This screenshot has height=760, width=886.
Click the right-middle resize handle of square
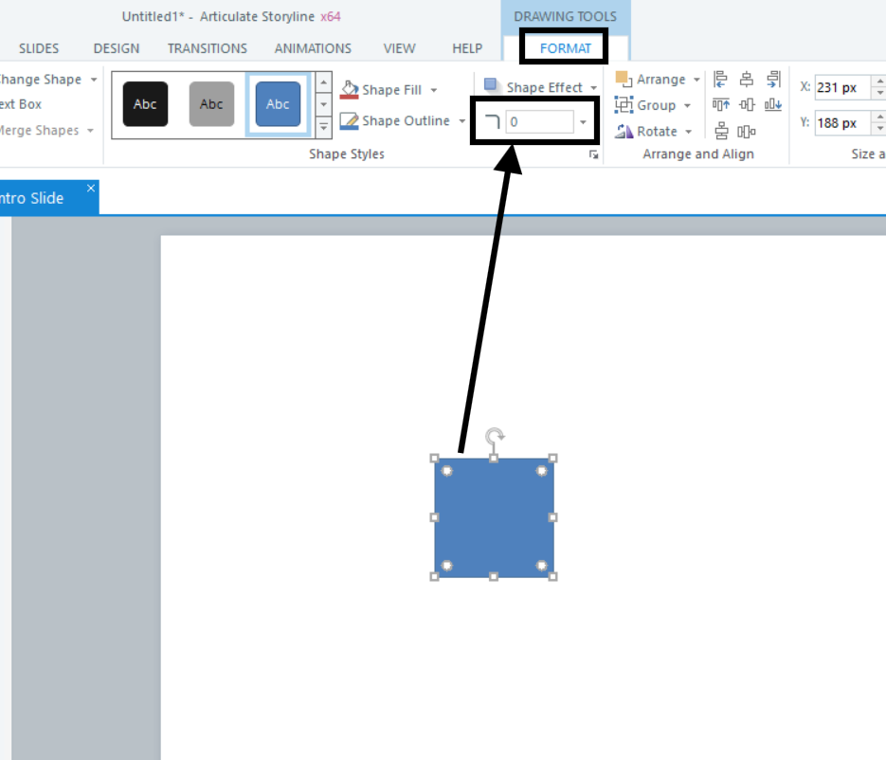click(x=553, y=517)
